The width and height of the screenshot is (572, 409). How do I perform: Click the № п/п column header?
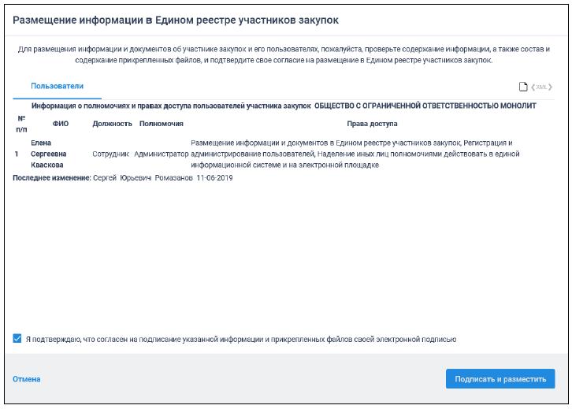(x=21, y=124)
